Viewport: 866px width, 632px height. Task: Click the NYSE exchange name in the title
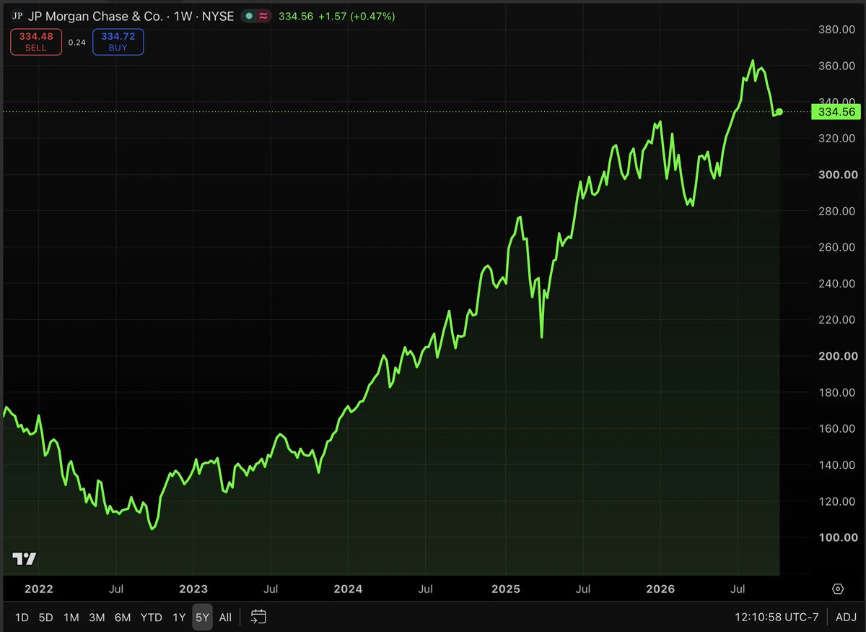217,16
